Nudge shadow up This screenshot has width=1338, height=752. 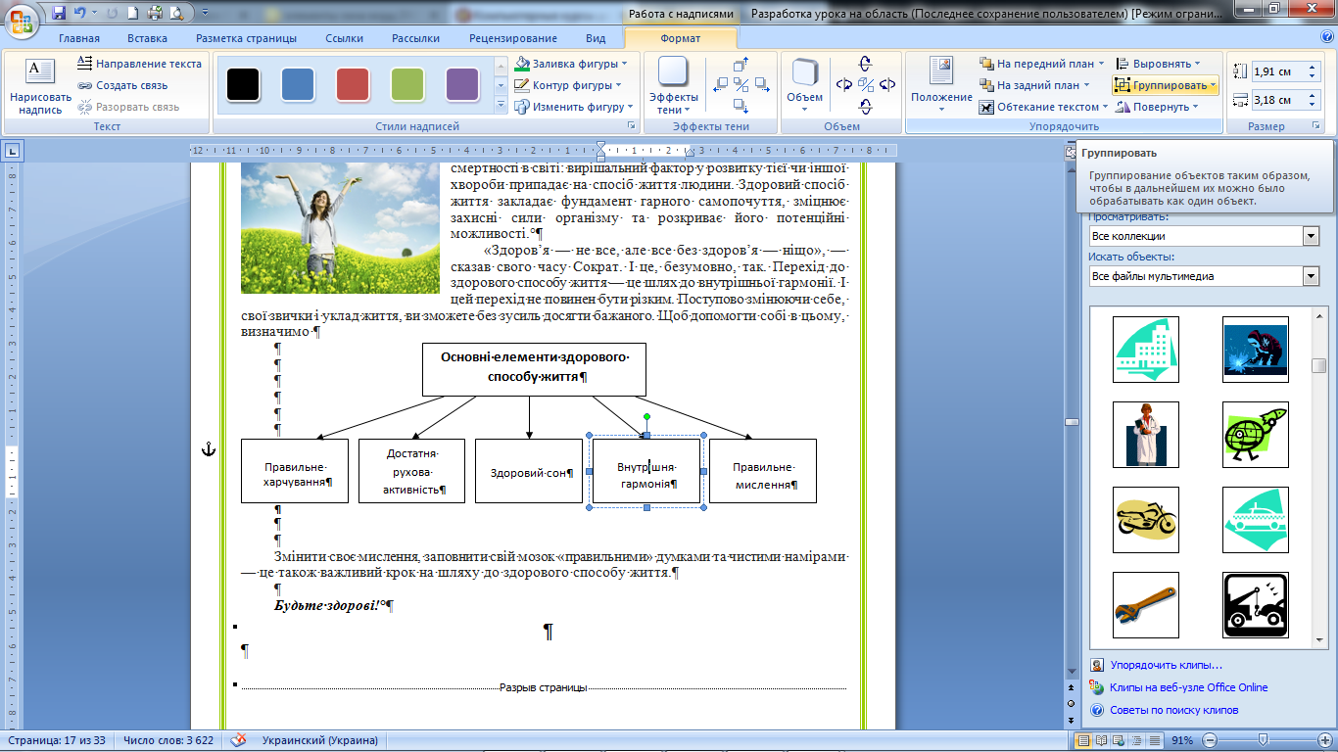741,65
